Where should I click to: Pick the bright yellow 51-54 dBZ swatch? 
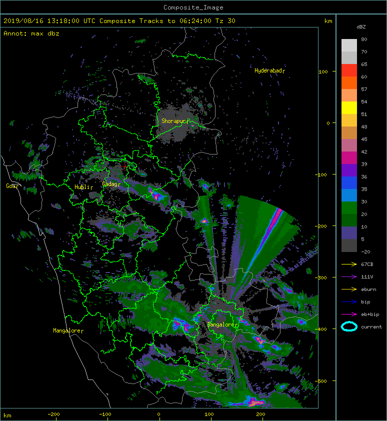pos(349,107)
